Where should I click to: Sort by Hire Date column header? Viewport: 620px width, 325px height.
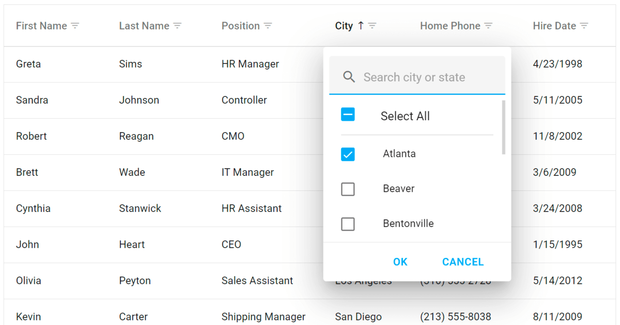(x=554, y=26)
